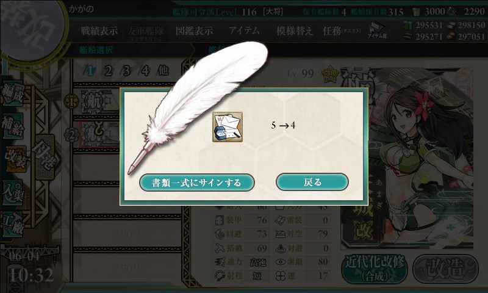488x293 pixels.
Task: Select the first ship slot banner
Action: coord(100,102)
